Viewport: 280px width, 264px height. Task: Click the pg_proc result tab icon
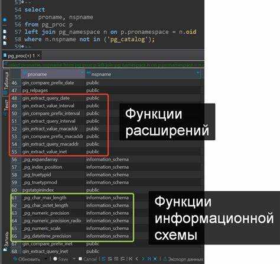pos(5,55)
